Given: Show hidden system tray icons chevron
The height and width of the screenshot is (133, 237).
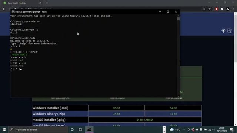Looking at the screenshot, I should click(184, 130).
